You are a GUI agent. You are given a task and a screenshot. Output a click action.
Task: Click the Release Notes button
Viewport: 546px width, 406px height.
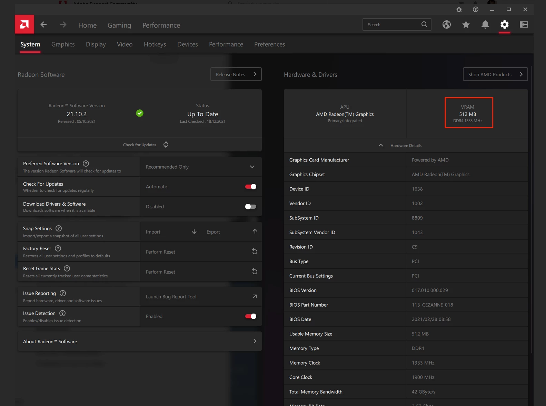[236, 74]
